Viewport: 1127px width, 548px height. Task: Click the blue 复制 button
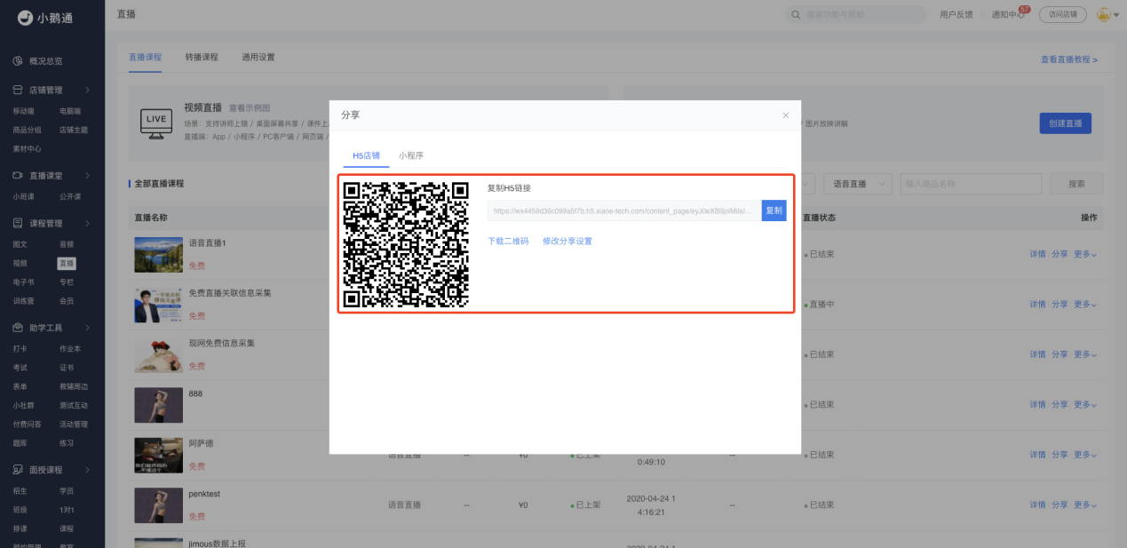point(774,210)
